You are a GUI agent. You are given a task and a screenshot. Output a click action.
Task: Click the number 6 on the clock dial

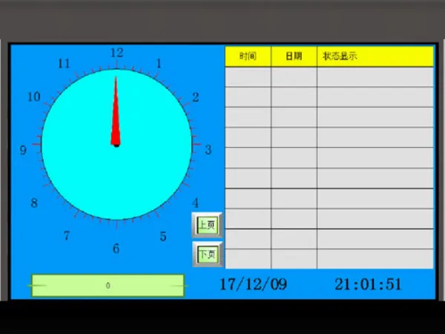116,249
